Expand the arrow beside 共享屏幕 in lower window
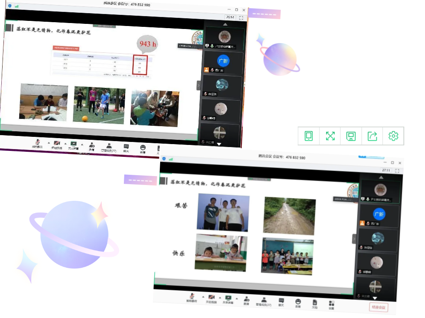Screen dimensions: 425x318 pos(237,298)
